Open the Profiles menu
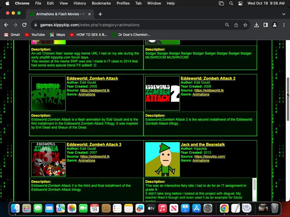The width and height of the screenshot is (290, 217). pyautogui.click(x=123, y=3)
